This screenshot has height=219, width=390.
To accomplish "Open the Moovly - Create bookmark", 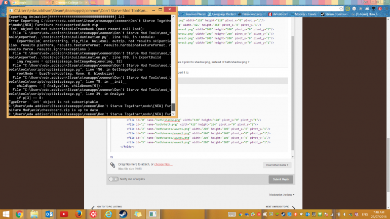I will 303,14.
